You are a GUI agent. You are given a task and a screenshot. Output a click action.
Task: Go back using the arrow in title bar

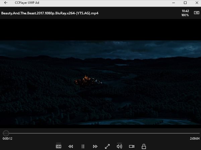pos(6,3)
